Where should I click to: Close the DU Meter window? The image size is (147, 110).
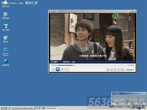[x=145, y=93]
